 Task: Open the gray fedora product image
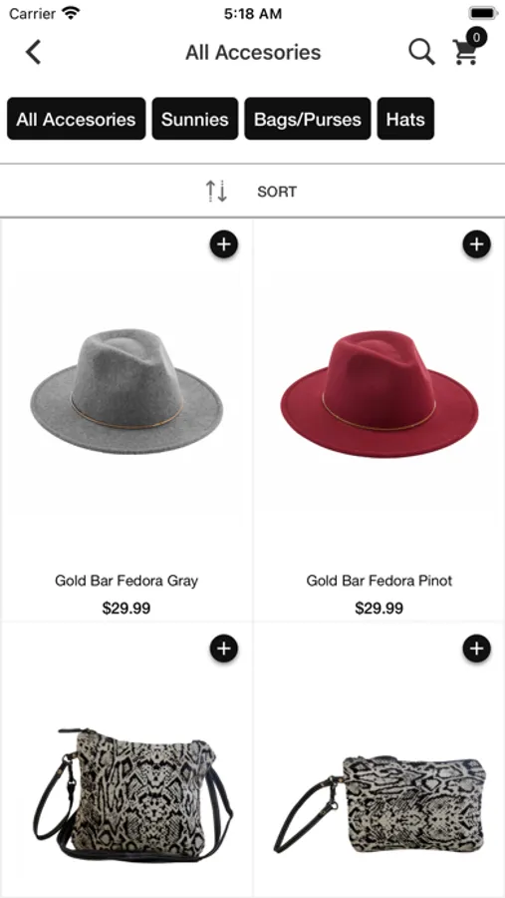point(126,391)
